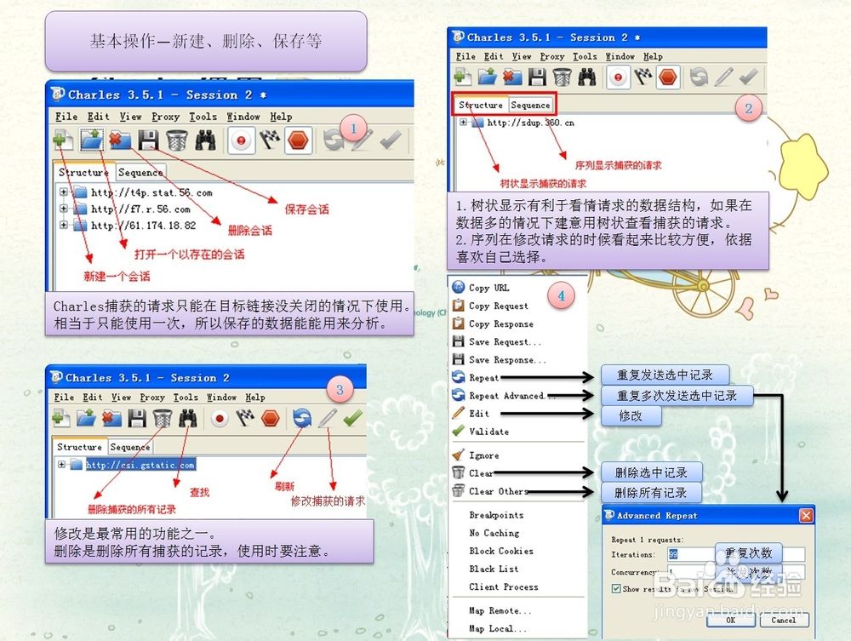Expand the http://t4p.stat.56.com tree node
The width and height of the screenshot is (851, 641).
(64, 192)
